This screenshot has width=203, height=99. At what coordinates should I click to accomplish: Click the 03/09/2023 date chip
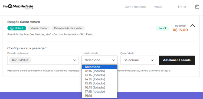[x=20, y=60]
